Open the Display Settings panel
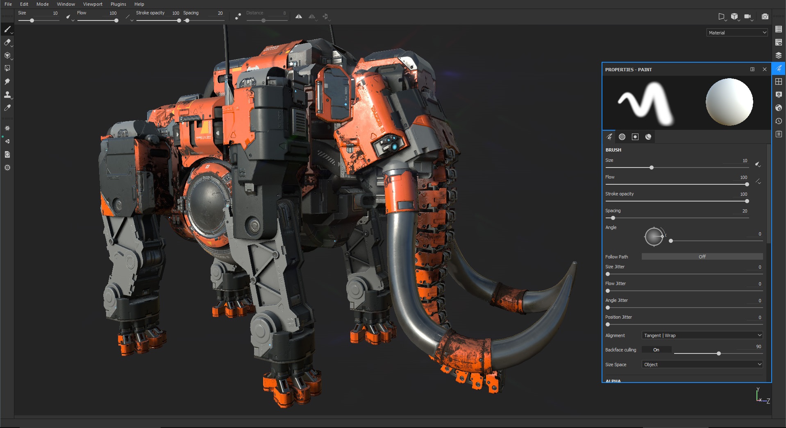The height and width of the screenshot is (428, 786). pos(779,95)
